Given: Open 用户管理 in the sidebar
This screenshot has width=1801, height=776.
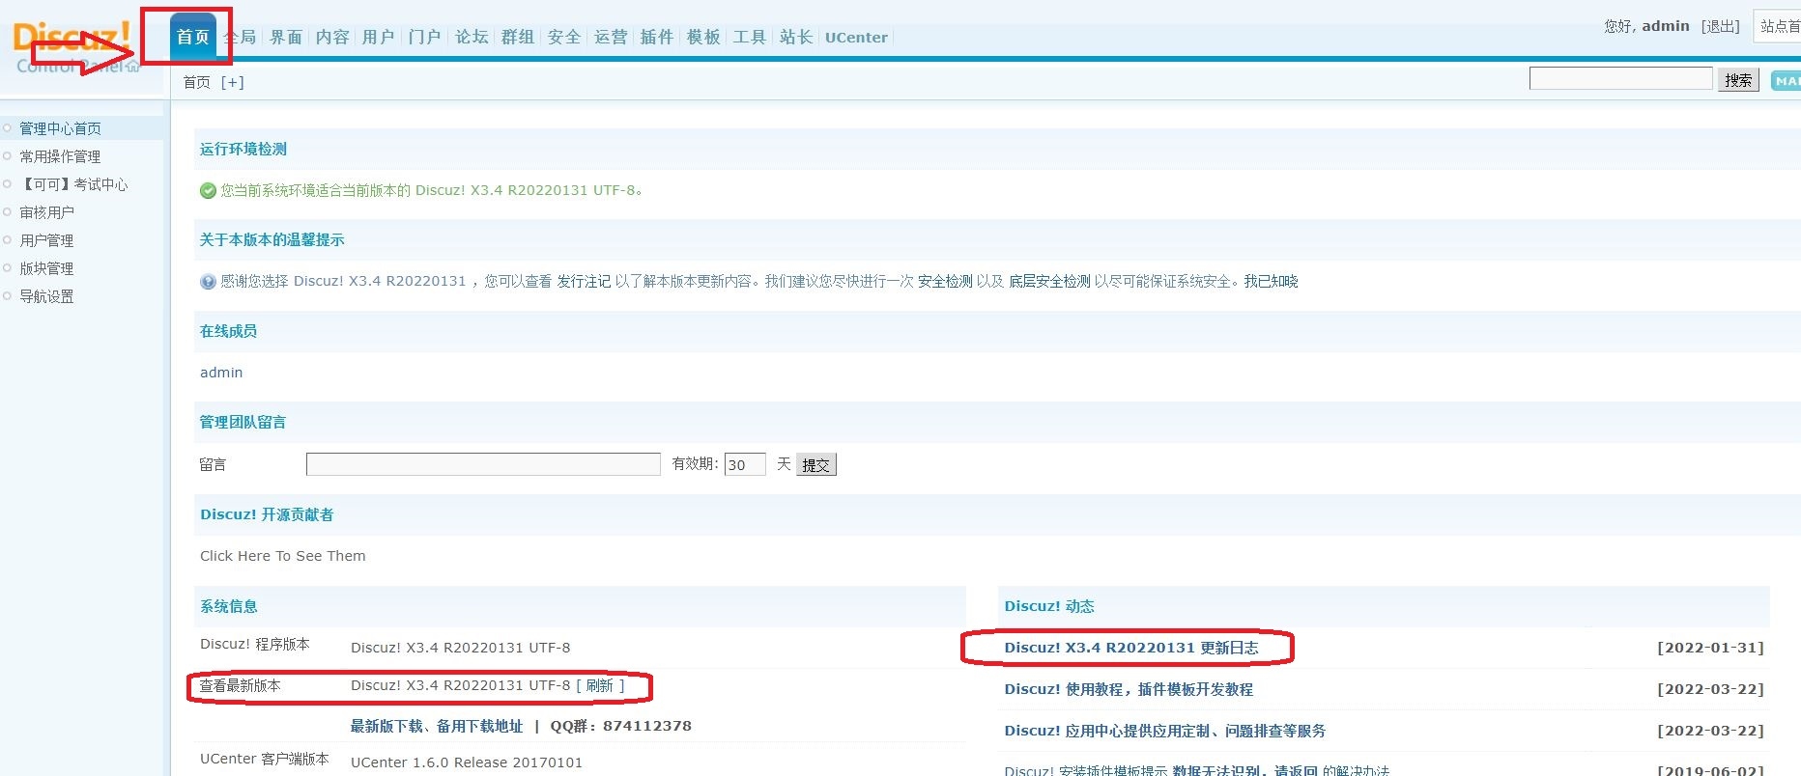Looking at the screenshot, I should pyautogui.click(x=46, y=240).
